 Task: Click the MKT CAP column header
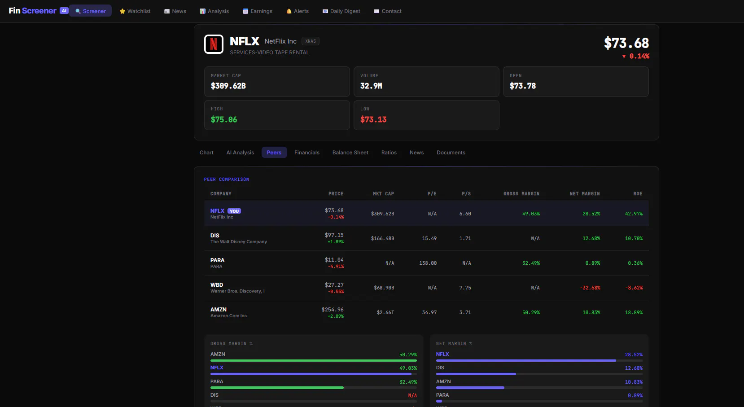[384, 194]
